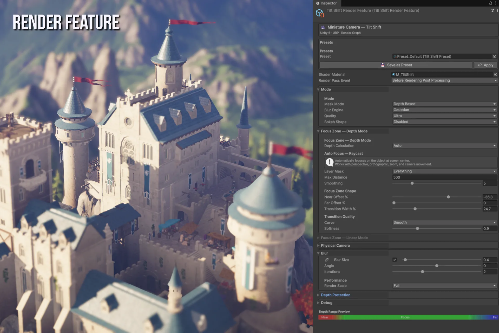This screenshot has height=333, width=499.
Task: Click the object picker beside Shader Material
Action: pos(495,74)
